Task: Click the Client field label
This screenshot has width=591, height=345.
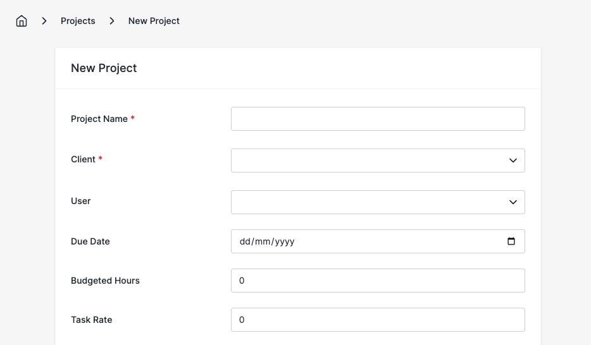Action: (x=83, y=159)
